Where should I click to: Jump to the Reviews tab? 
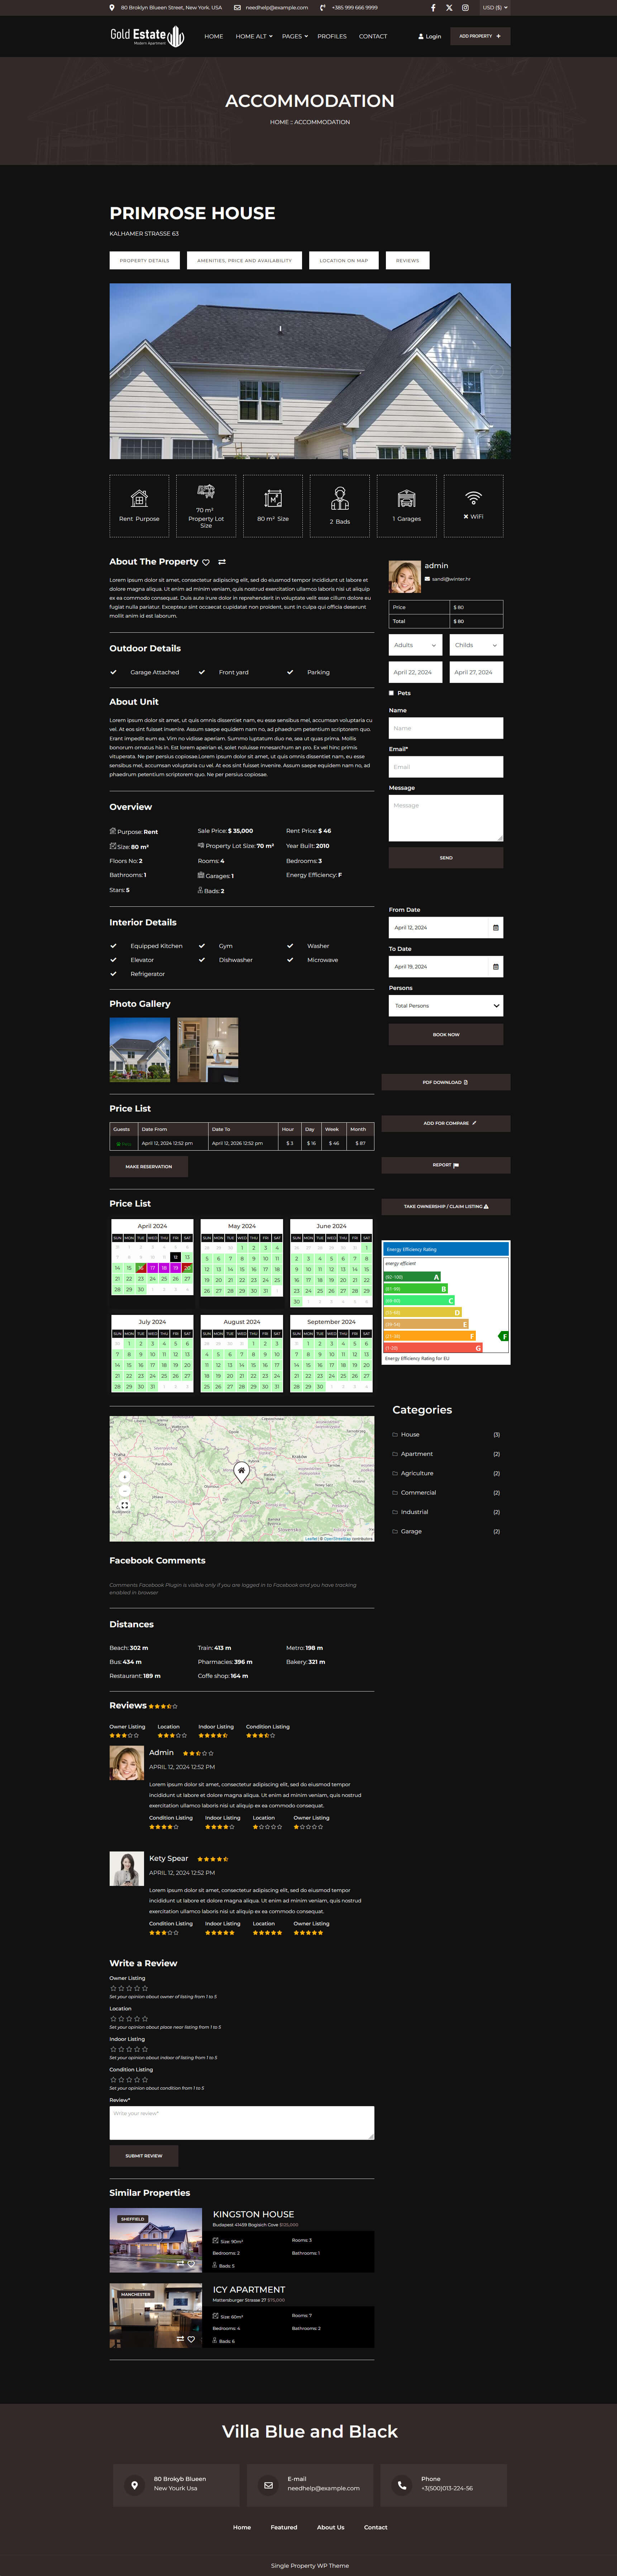coord(407,260)
